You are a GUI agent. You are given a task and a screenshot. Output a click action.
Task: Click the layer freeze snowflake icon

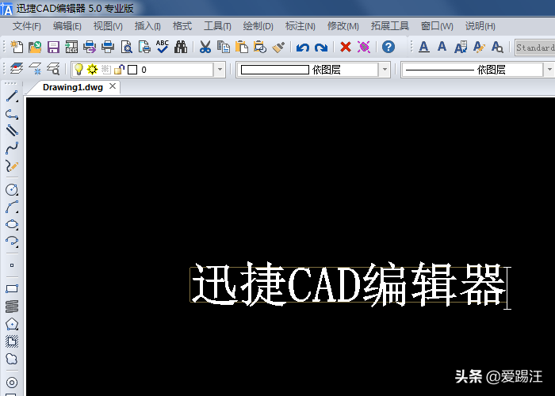(x=35, y=68)
